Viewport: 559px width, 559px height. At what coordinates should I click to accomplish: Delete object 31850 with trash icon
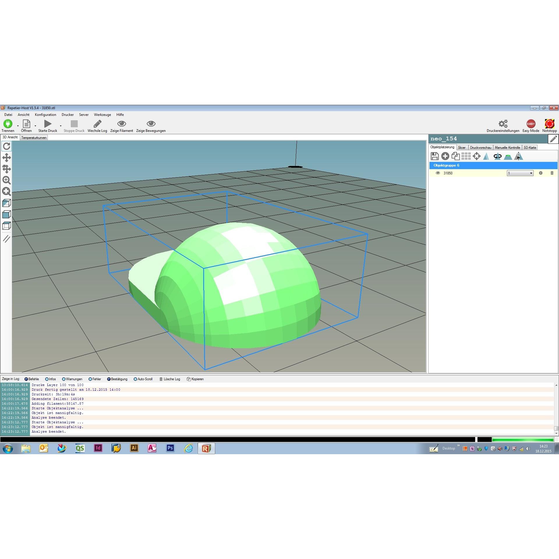click(x=552, y=173)
